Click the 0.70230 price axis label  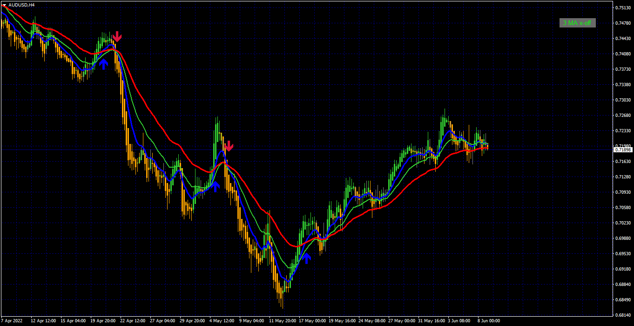click(623, 223)
